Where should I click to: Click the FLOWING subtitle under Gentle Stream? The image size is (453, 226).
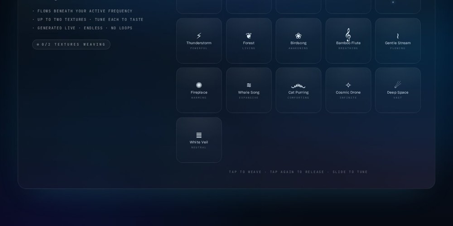[x=398, y=48]
